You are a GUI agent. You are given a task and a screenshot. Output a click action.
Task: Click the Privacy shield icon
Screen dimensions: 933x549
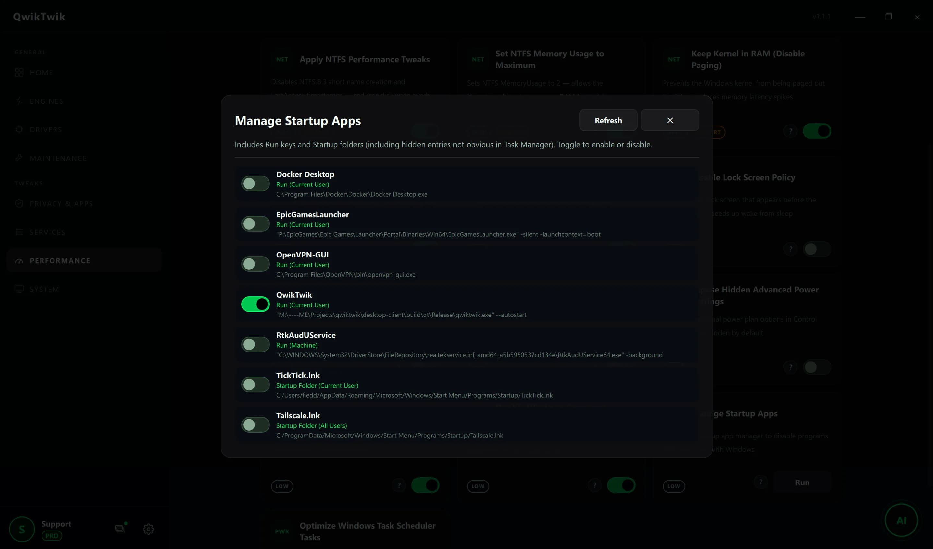click(19, 204)
